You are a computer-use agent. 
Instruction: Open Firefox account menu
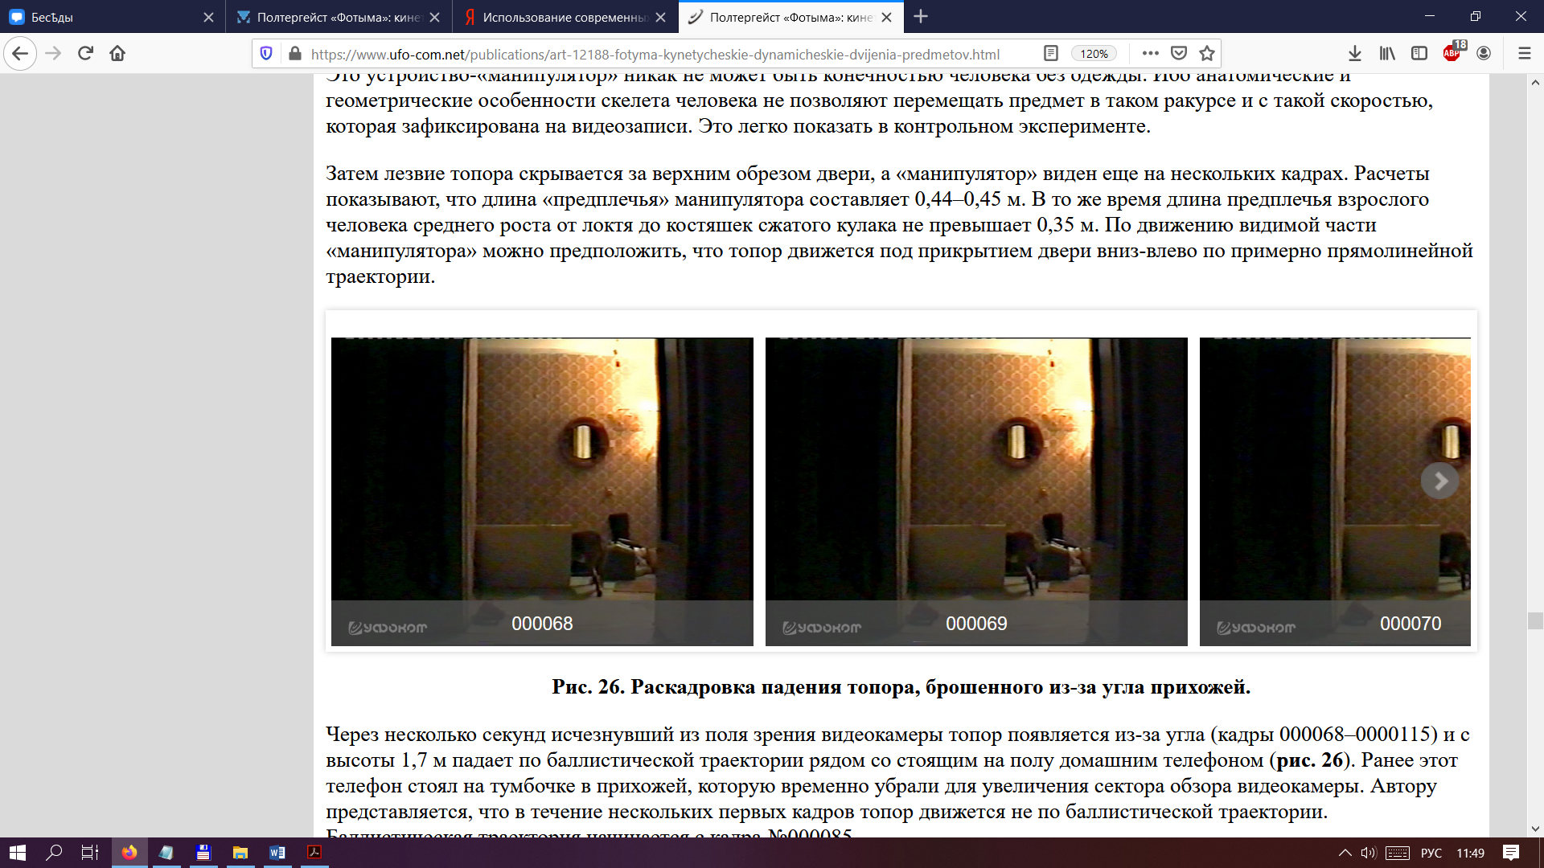pos(1484,53)
